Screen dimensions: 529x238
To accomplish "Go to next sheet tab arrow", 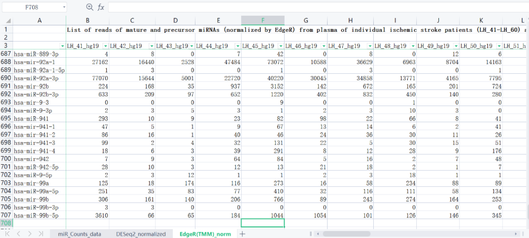I will (x=30, y=234).
